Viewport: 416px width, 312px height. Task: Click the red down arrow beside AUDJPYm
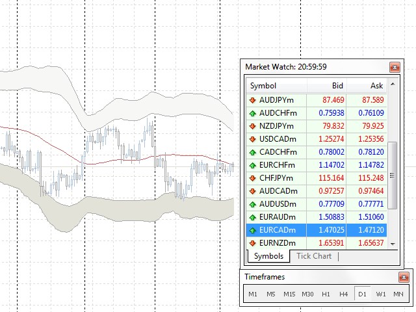[252, 100]
